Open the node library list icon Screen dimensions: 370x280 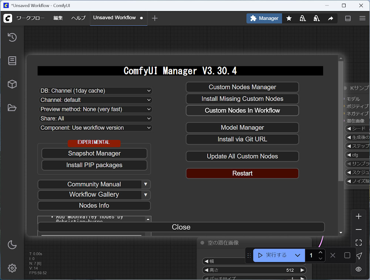coord(12,61)
